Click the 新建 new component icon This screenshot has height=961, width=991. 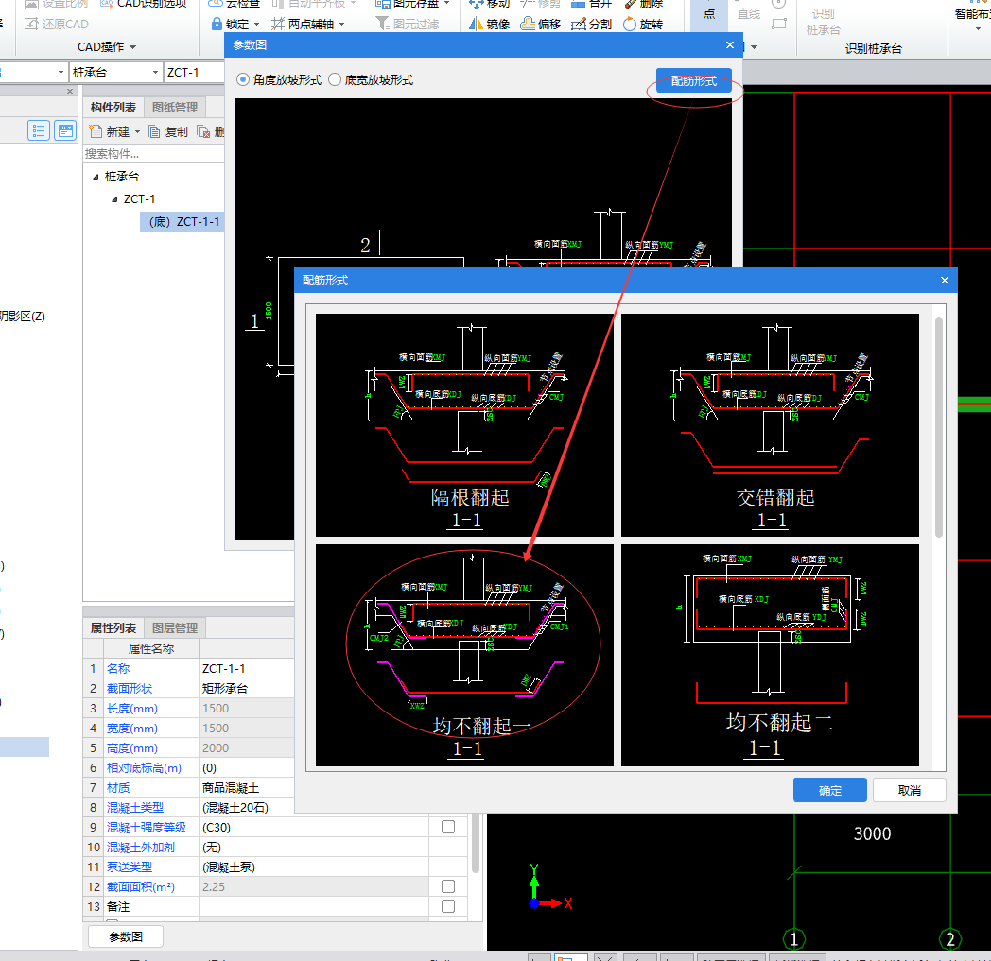pyautogui.click(x=95, y=131)
